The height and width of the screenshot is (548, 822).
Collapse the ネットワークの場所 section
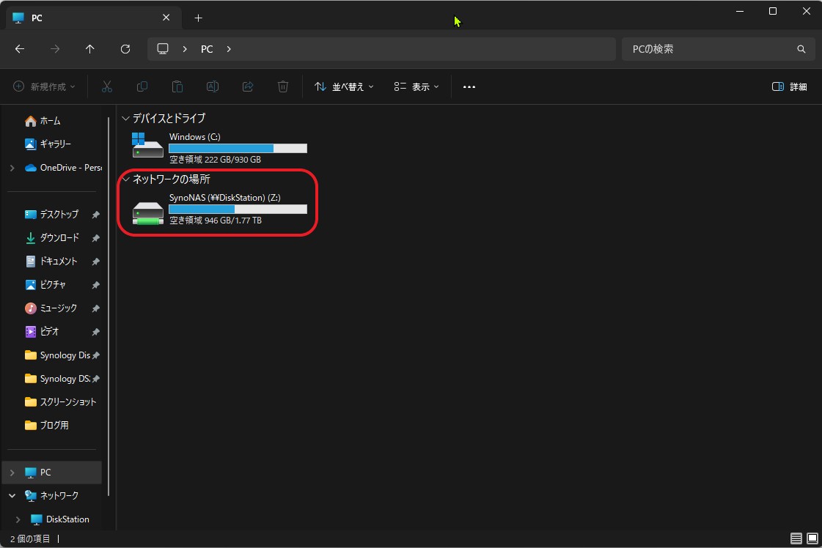coord(126,179)
